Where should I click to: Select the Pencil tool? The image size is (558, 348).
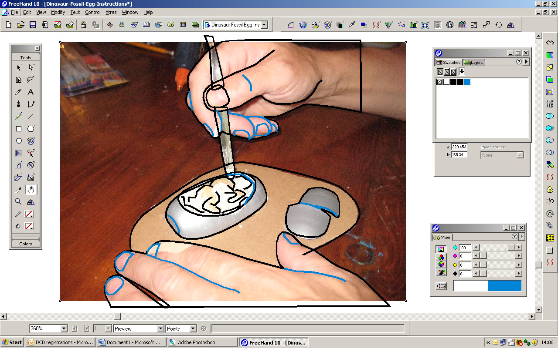19,116
